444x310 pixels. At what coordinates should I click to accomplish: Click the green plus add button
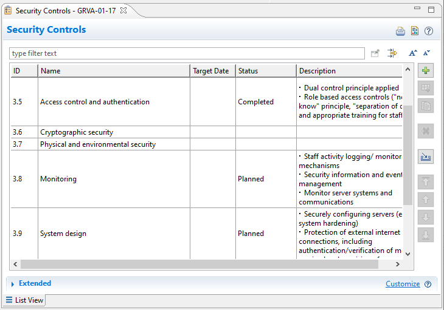coord(426,71)
